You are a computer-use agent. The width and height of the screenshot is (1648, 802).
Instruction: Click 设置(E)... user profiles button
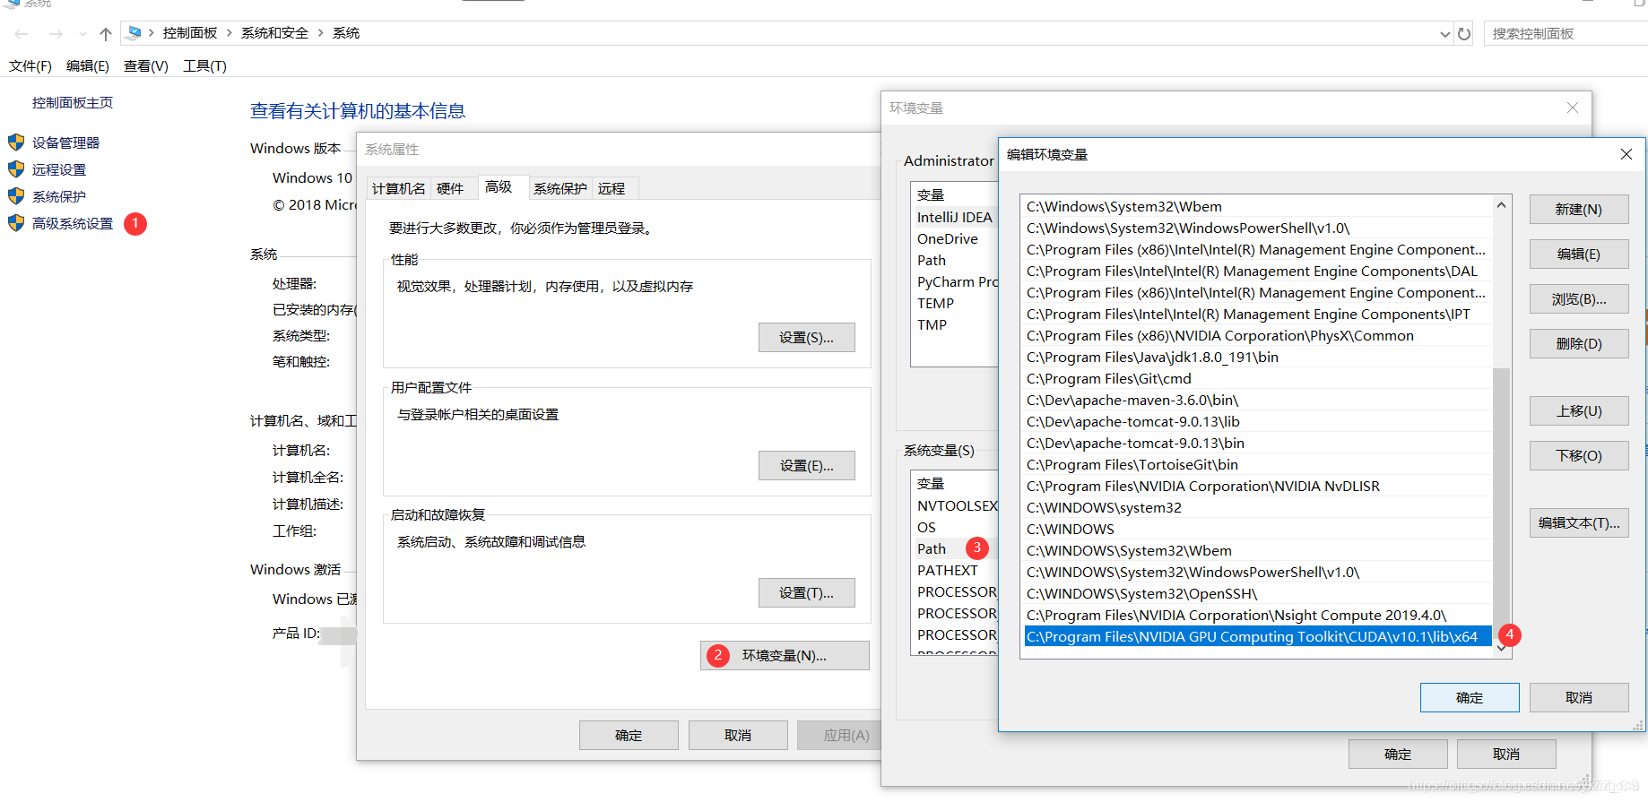pos(807,466)
